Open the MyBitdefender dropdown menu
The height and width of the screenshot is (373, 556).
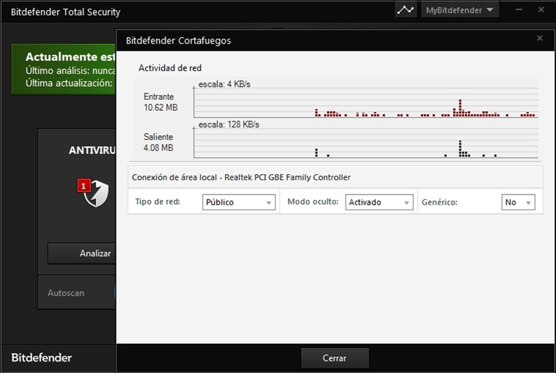[459, 10]
